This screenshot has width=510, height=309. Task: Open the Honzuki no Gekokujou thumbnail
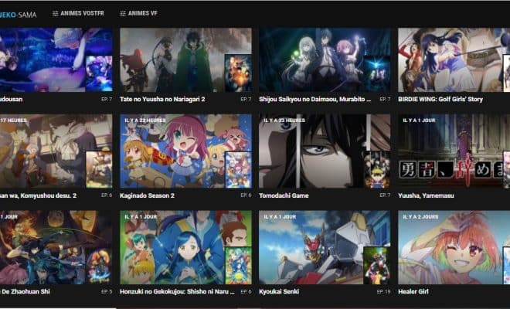point(185,247)
